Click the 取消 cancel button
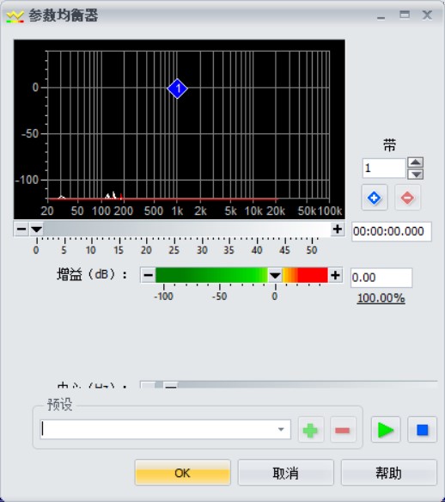 286,473
